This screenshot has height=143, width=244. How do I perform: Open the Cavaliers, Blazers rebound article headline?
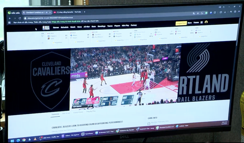tap(87, 124)
